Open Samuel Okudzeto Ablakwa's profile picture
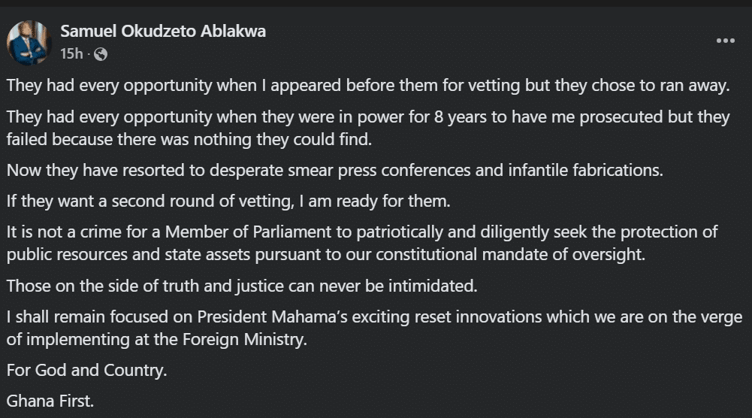This screenshot has height=418, width=752. click(x=29, y=43)
